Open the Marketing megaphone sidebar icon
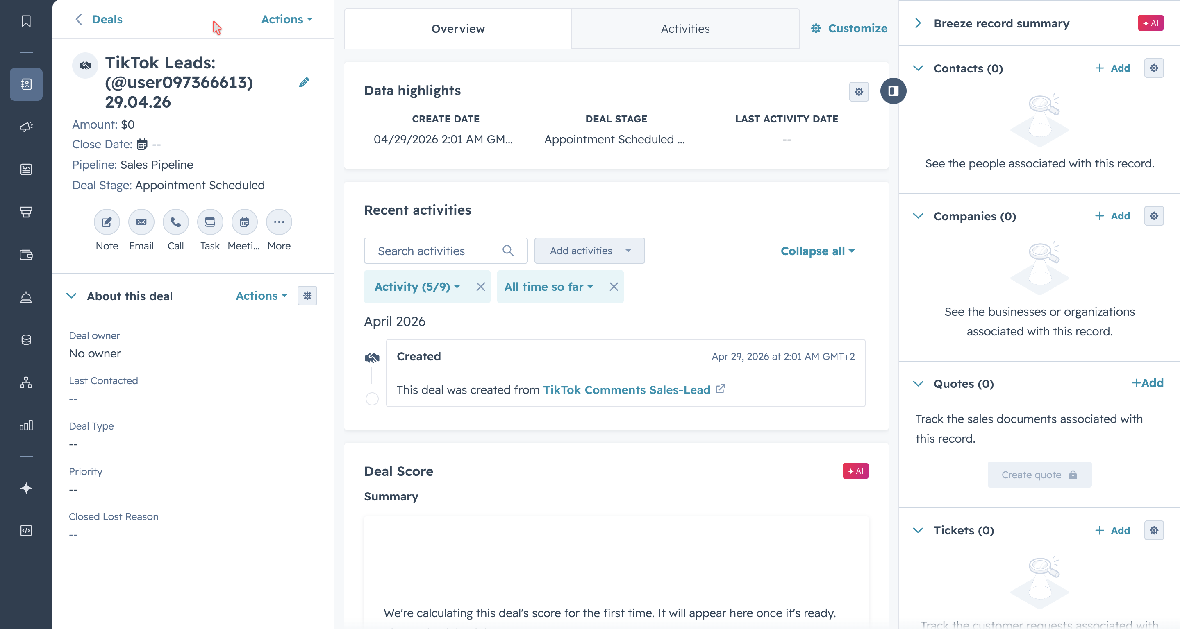Image resolution: width=1180 pixels, height=629 pixels. point(26,127)
